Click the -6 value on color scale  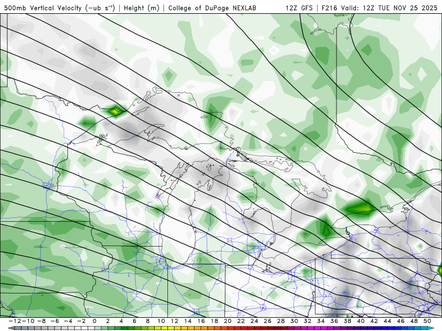(54, 321)
